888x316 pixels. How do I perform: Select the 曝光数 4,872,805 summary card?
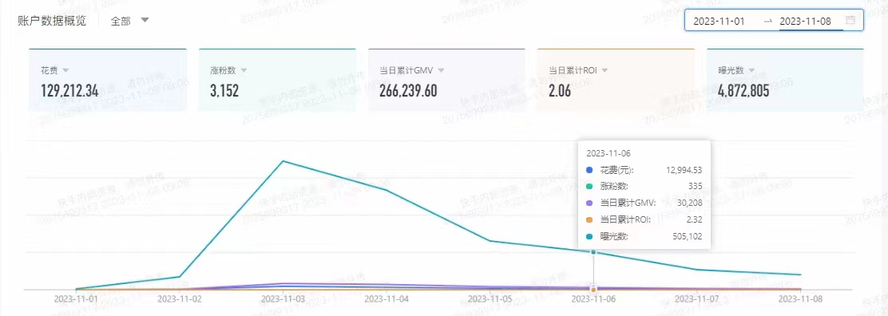click(785, 80)
